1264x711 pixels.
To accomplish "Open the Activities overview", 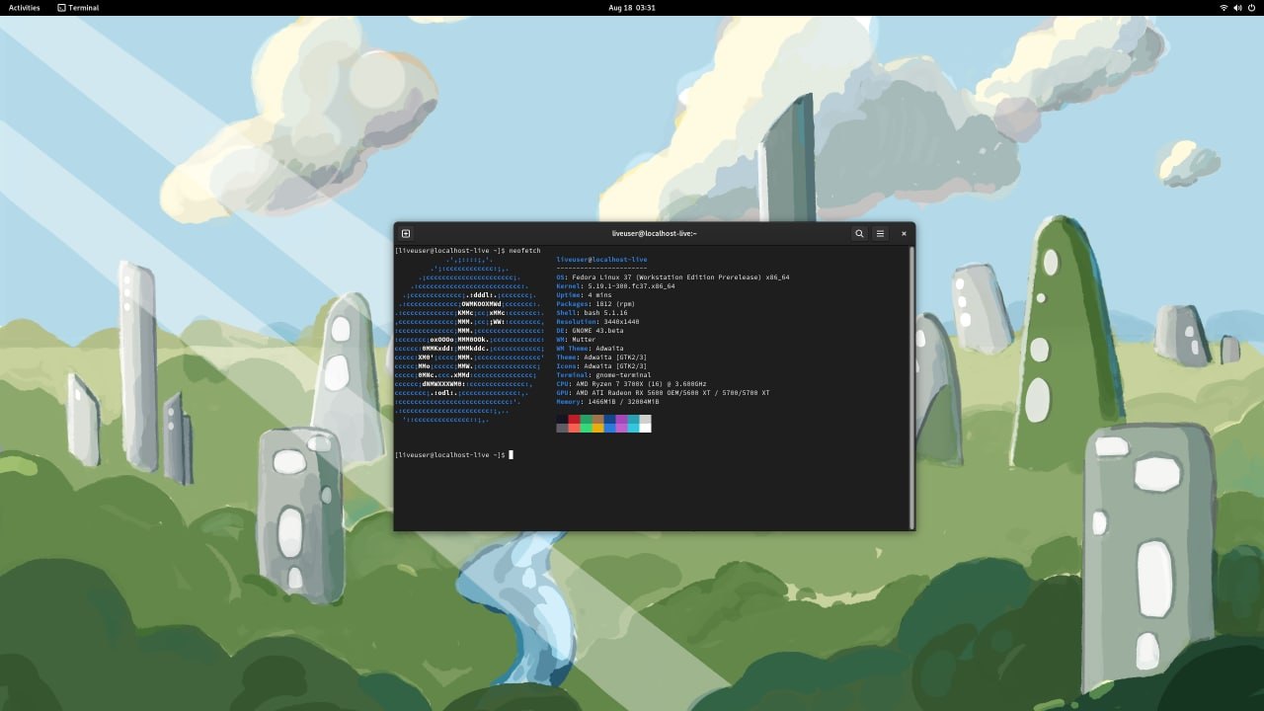I will click(24, 8).
